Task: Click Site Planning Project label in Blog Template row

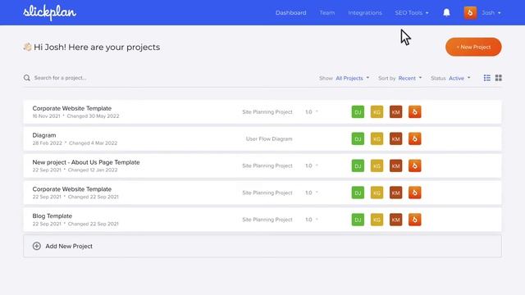Action: [x=267, y=220]
